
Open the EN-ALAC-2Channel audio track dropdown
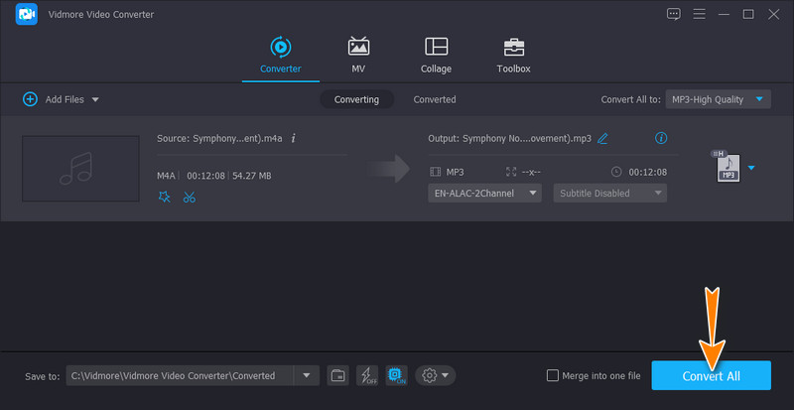click(x=485, y=193)
